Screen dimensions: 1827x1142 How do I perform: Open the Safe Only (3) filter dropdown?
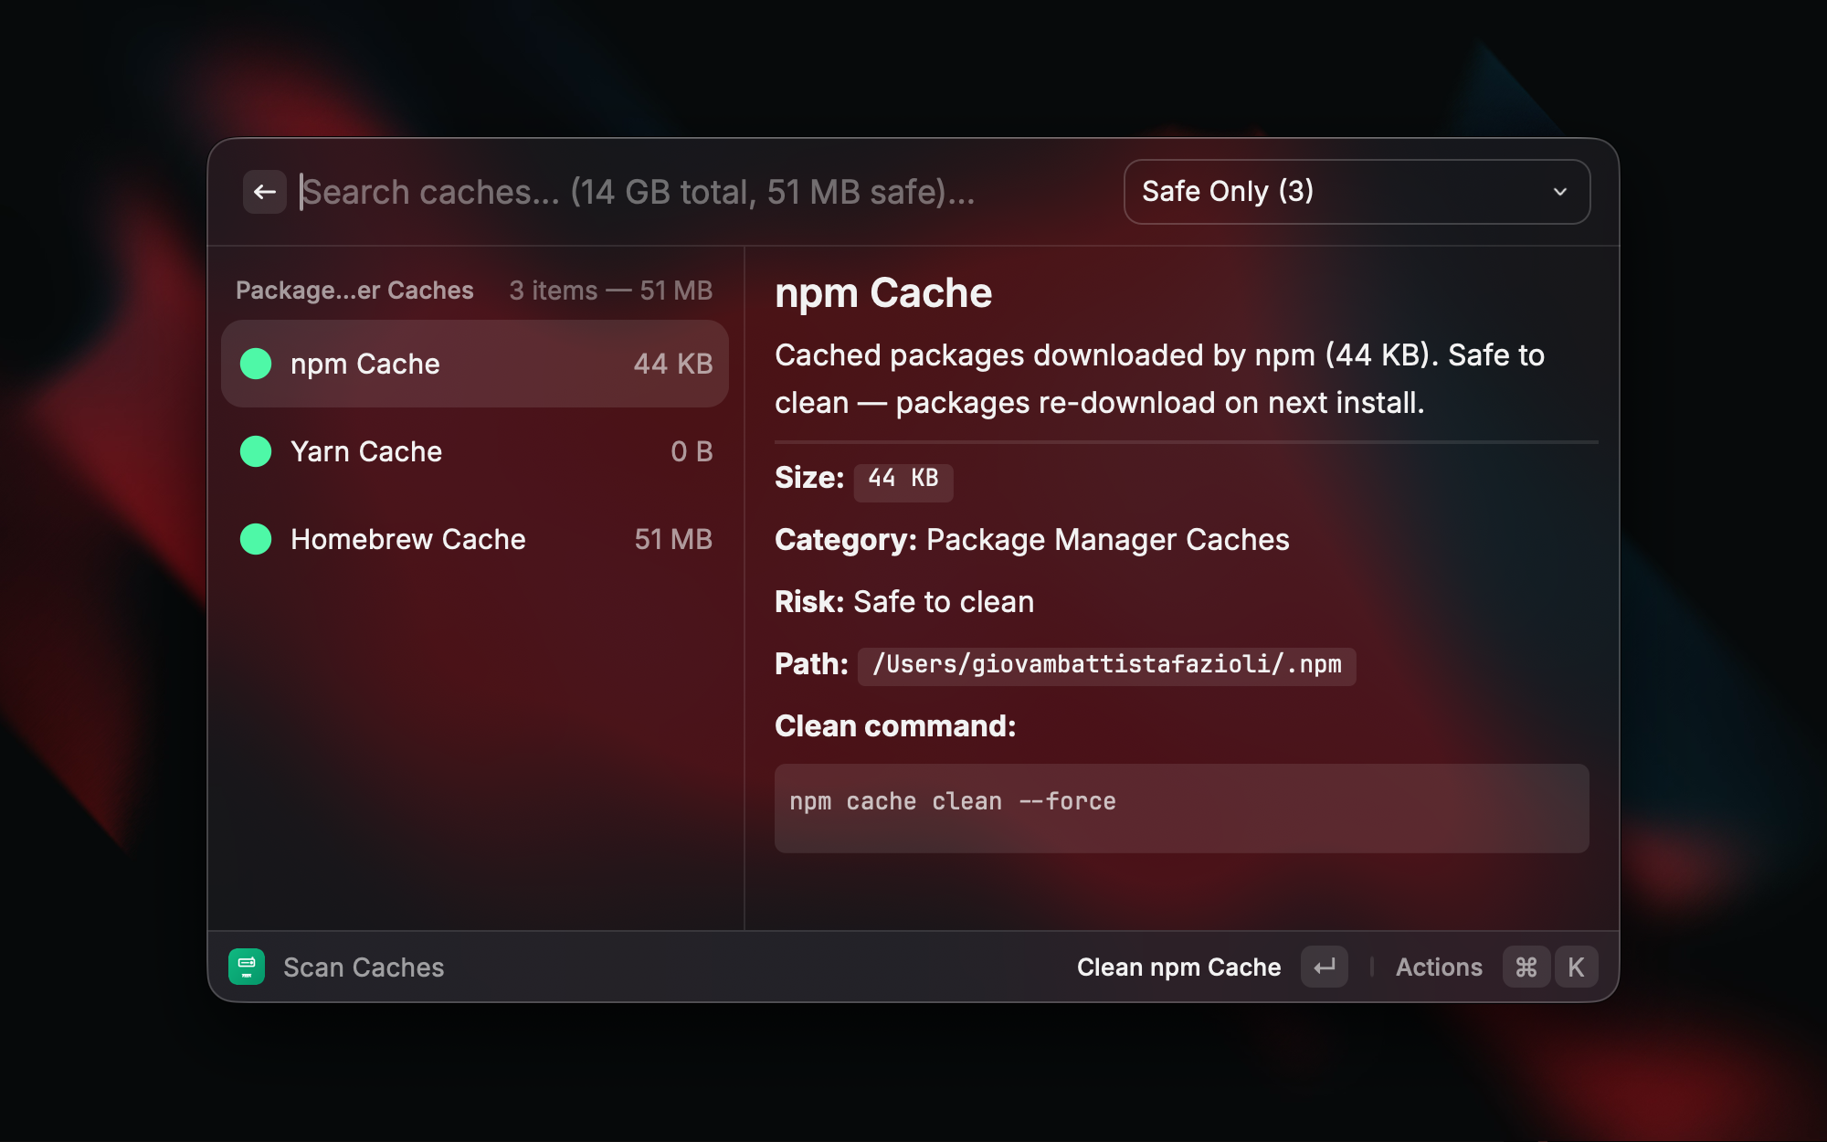click(x=1356, y=192)
